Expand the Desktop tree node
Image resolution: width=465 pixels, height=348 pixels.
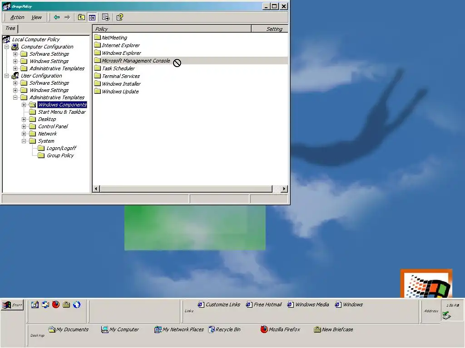(x=24, y=119)
